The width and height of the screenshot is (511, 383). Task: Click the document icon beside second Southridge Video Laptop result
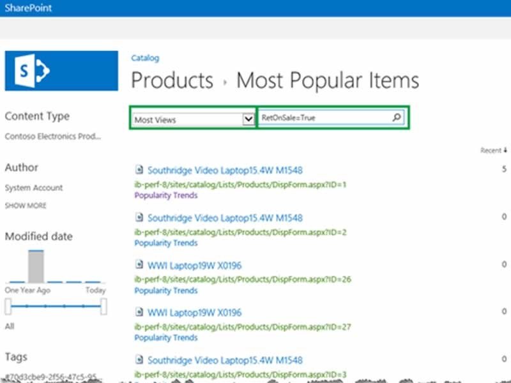[139, 218]
